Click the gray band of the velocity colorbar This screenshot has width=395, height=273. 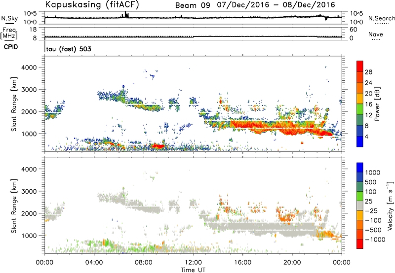pos(360,206)
